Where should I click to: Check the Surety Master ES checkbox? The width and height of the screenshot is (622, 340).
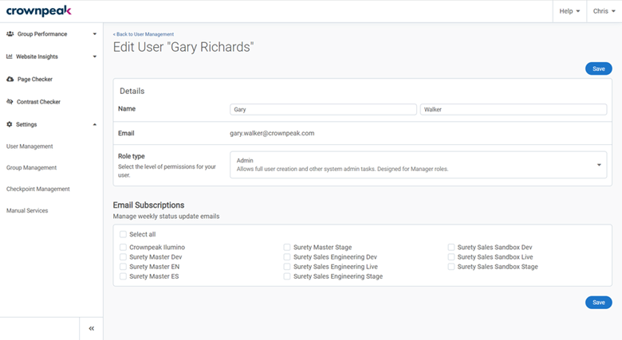(123, 276)
